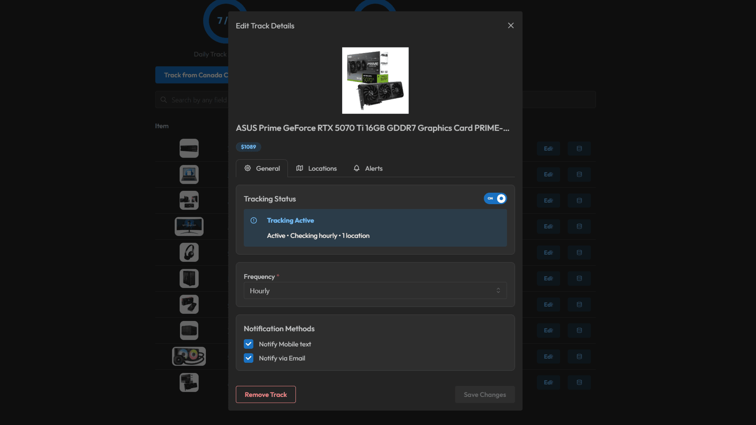Viewport: 756px width, 425px height.
Task: Click the monitor item thumbnail in list
Action: coord(189,227)
